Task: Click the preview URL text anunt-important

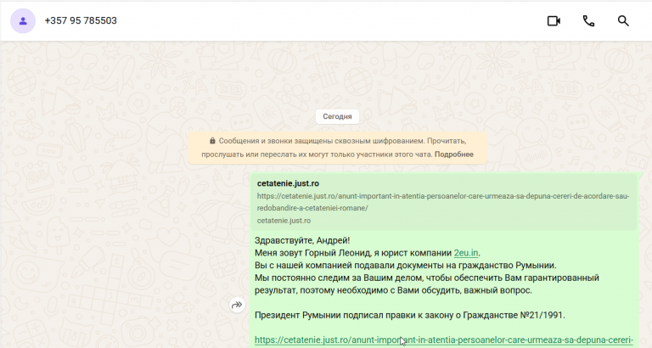Action: 443,202
